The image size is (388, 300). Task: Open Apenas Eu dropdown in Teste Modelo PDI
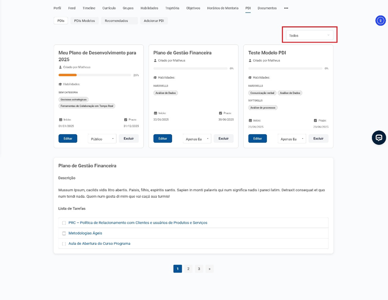click(292, 139)
